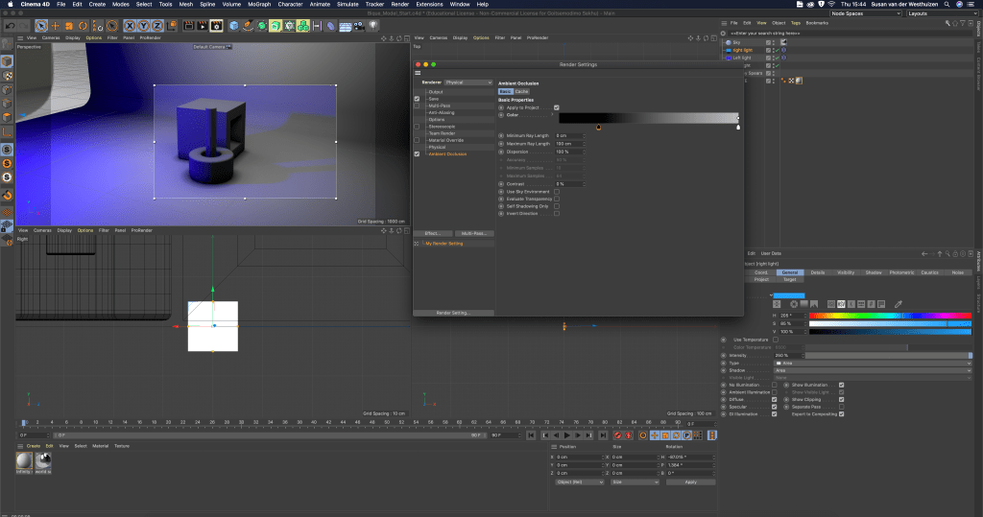The image size is (983, 517).
Task: Expand the Shadow dropdown in light attributes
Action: tap(873, 370)
